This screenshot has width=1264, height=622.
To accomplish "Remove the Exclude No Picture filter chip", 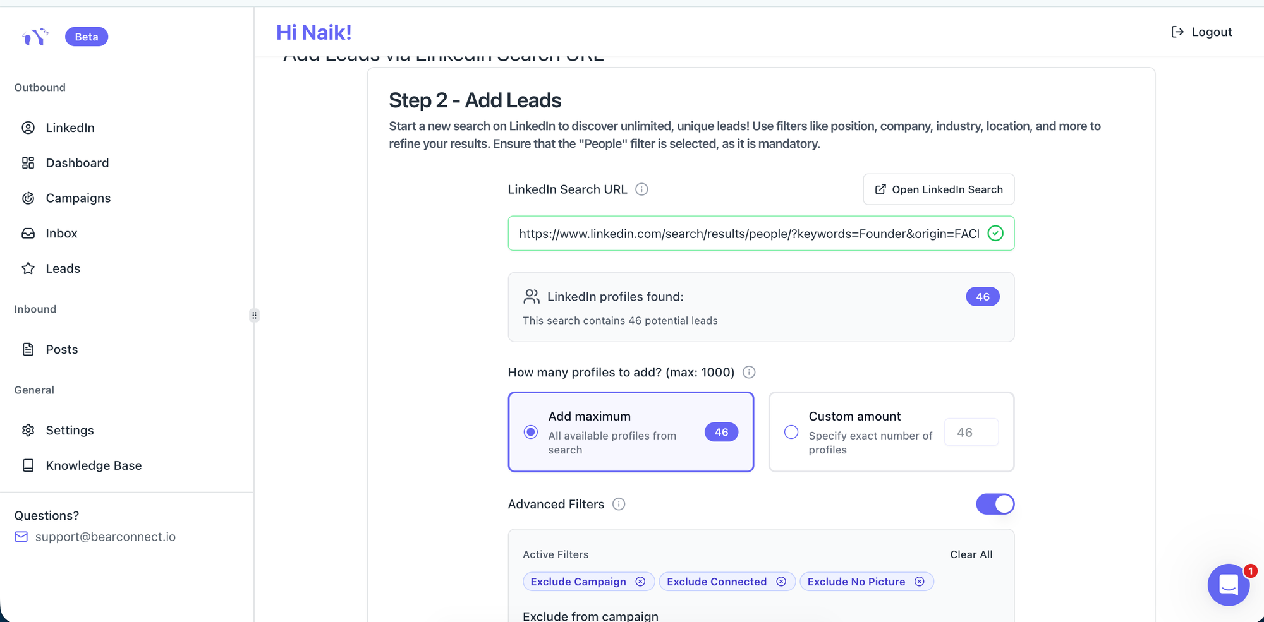I will point(920,582).
